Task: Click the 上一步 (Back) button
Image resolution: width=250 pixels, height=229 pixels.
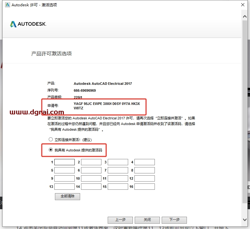Action: 120,220
